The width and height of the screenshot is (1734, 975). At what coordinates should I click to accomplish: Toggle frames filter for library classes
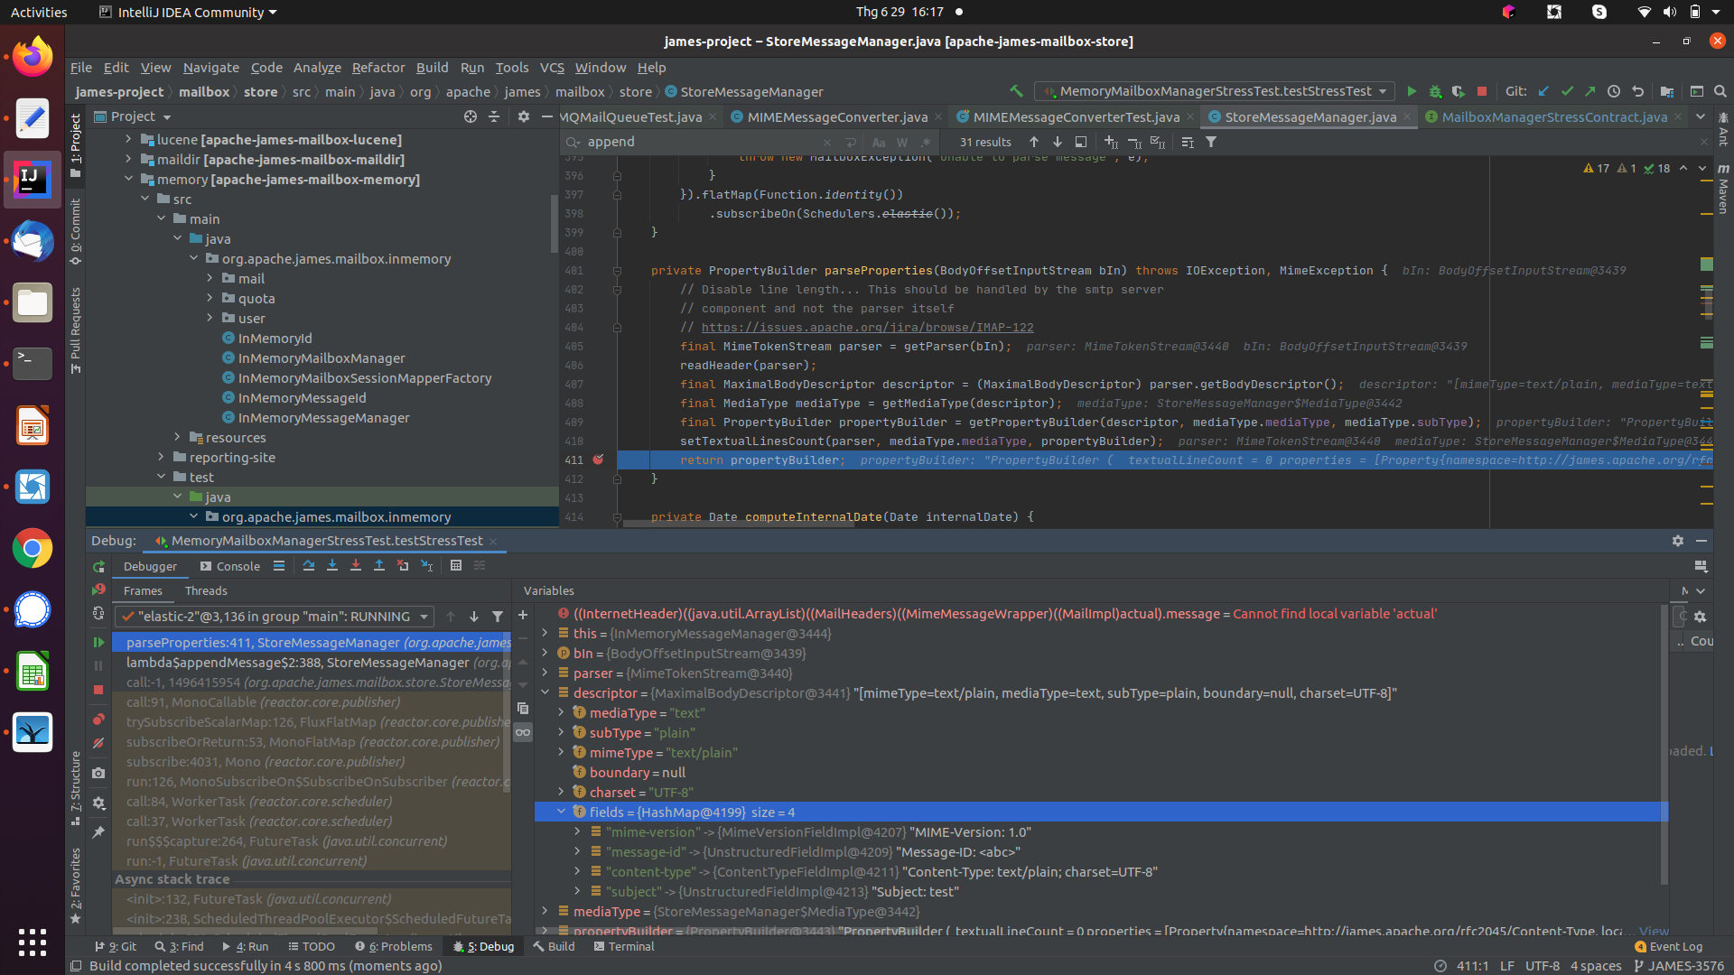coord(498,617)
